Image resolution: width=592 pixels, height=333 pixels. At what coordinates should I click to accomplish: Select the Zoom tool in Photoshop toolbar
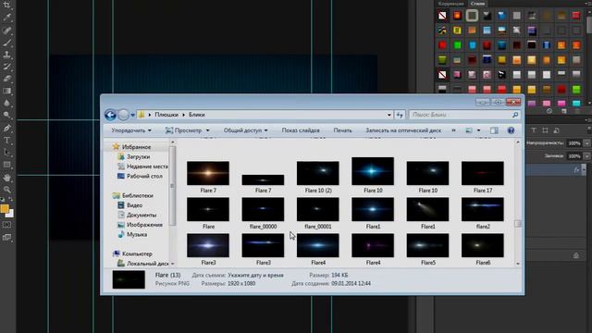pos(6,190)
